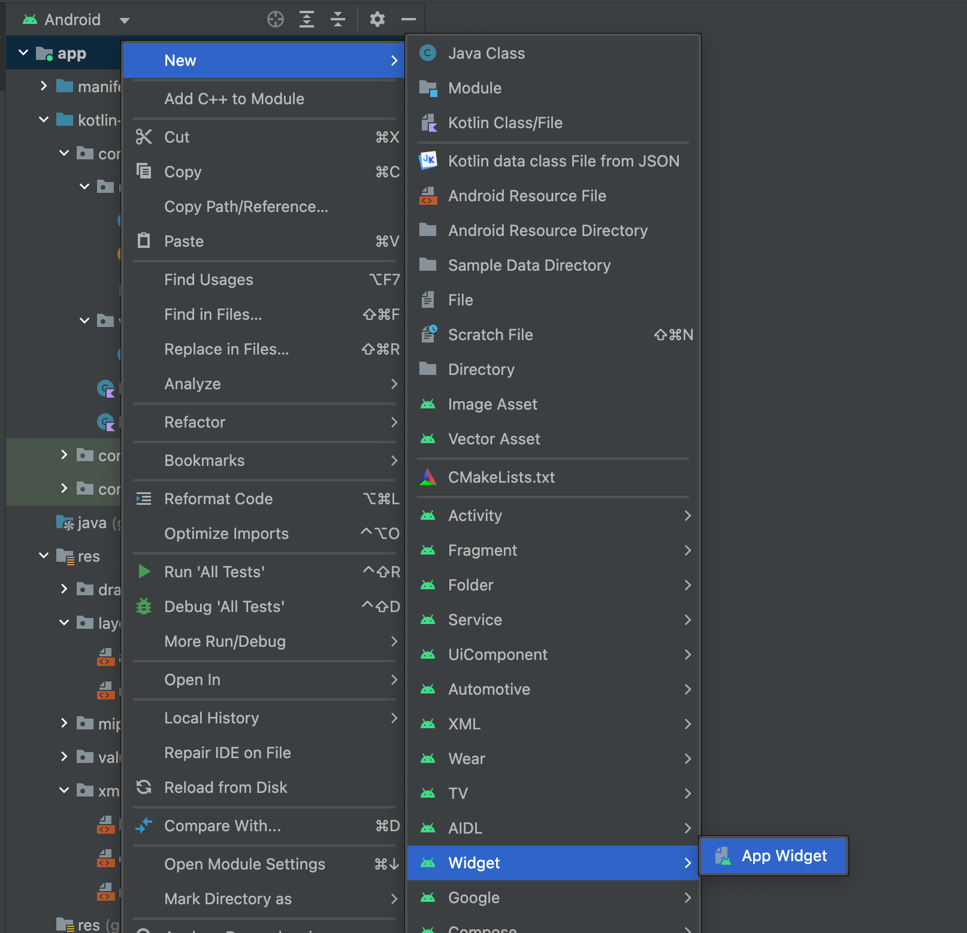
Task: Select Find in Files...
Action: 264,314
